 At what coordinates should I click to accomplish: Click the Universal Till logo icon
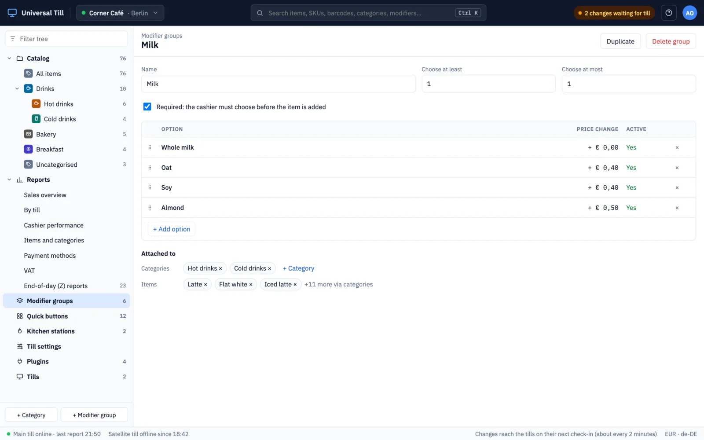12,13
